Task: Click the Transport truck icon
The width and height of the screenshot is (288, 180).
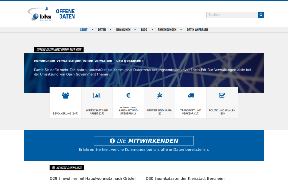Action: (x=191, y=96)
